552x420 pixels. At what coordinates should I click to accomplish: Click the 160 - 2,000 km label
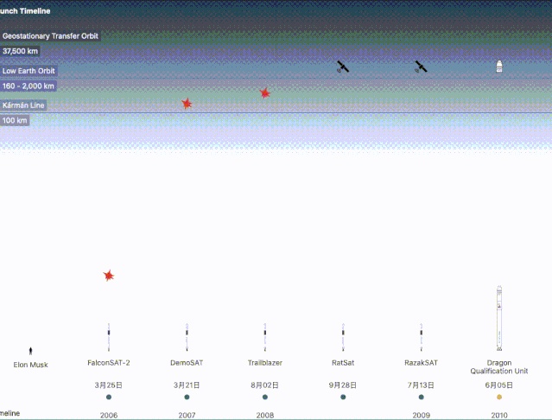29,86
